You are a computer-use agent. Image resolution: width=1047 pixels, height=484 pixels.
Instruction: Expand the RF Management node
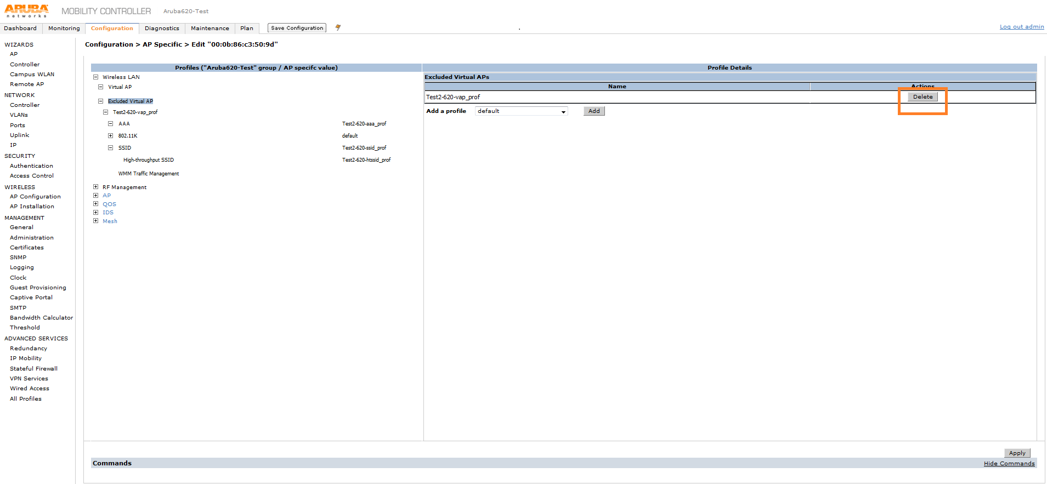click(95, 187)
